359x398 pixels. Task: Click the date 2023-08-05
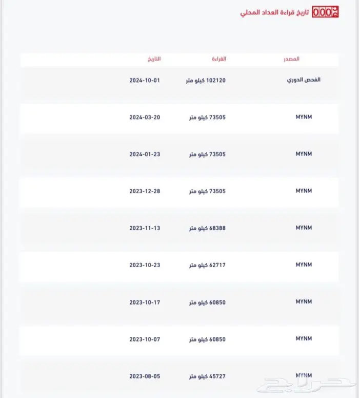coord(145,376)
